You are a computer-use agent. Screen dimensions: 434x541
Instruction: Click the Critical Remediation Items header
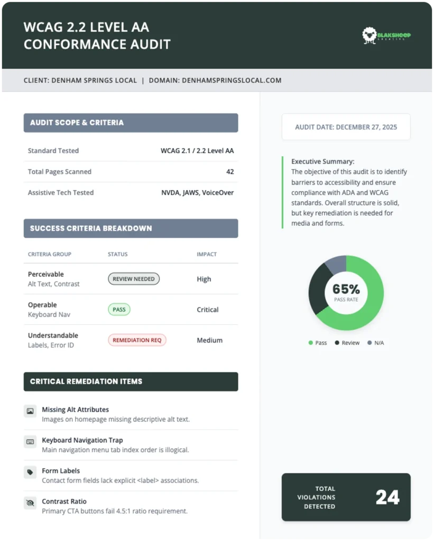coord(131,381)
